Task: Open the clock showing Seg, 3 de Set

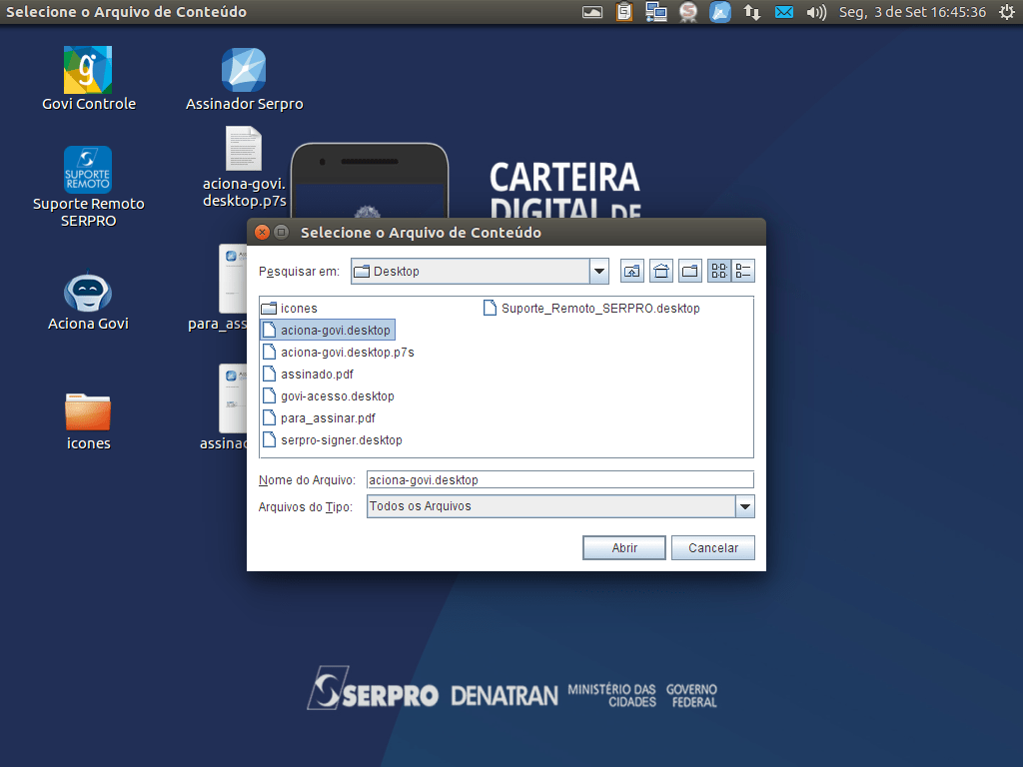Action: coord(912,12)
